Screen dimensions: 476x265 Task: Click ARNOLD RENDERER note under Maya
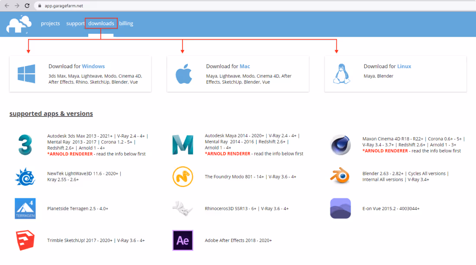click(x=254, y=153)
